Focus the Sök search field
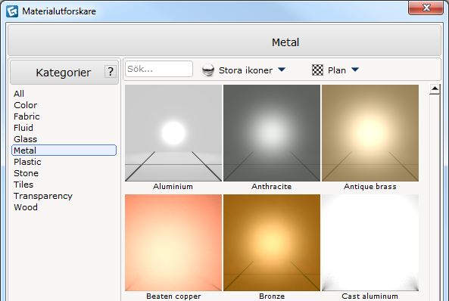This screenshot has height=301, width=449. tap(159, 69)
